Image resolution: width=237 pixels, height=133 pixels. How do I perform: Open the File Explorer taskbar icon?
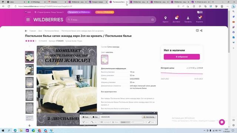21,130
